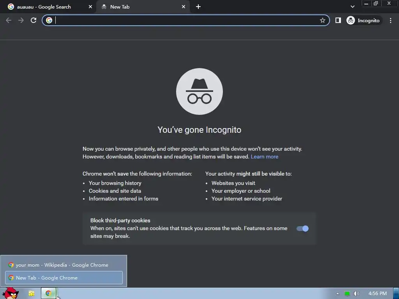Expand the tab search chevron
The height and width of the screenshot is (299, 399).
pyautogui.click(x=352, y=7)
